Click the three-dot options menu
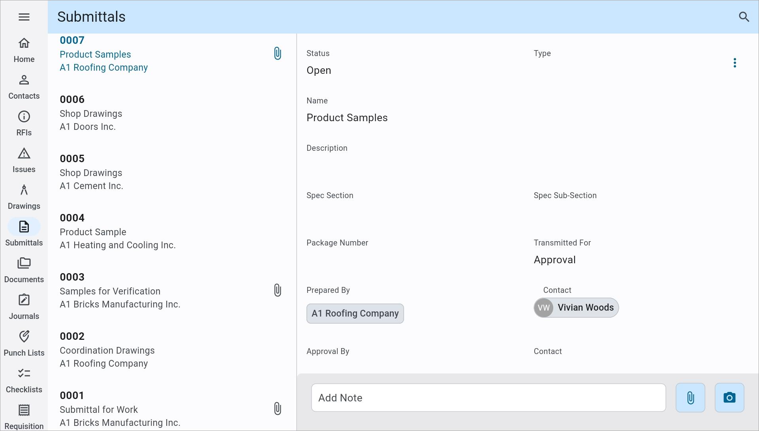 point(735,63)
